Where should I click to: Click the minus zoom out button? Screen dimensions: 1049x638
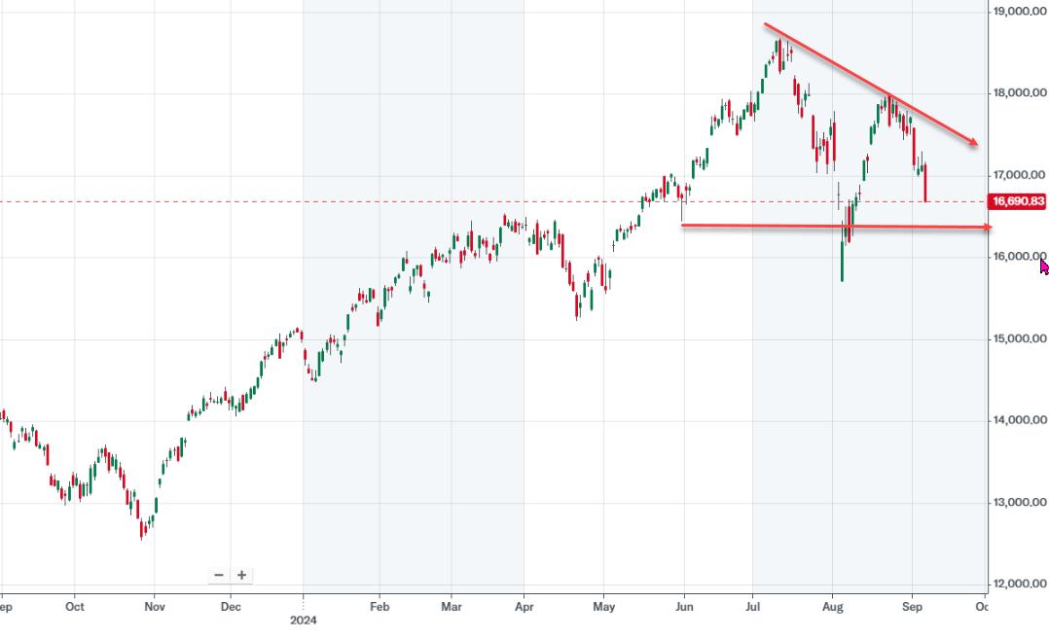click(x=219, y=575)
